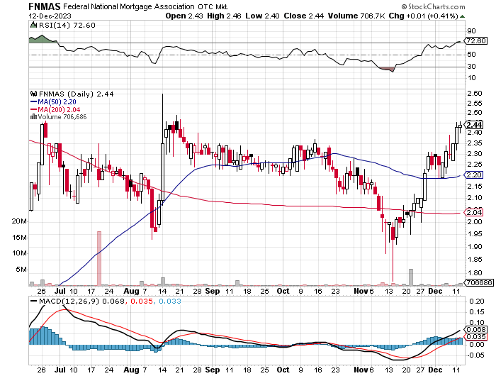Image resolution: width=496 pixels, height=376 pixels.
Task: Click the MA(50) 2.20 legend text
Action: tap(57, 102)
